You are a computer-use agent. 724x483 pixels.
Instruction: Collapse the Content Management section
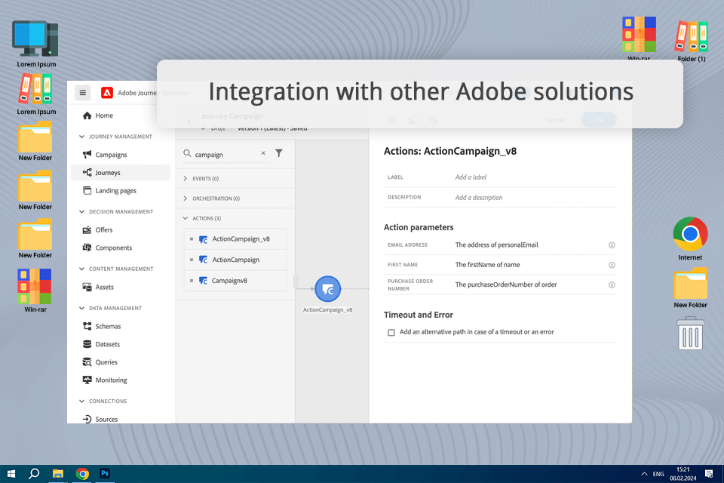[x=81, y=269]
